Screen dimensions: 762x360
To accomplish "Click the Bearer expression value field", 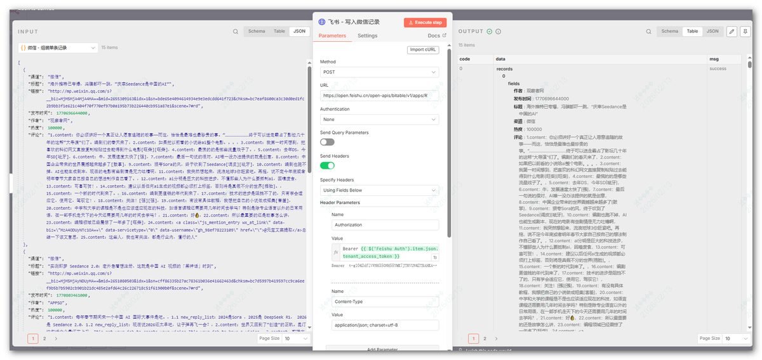I will point(391,252).
